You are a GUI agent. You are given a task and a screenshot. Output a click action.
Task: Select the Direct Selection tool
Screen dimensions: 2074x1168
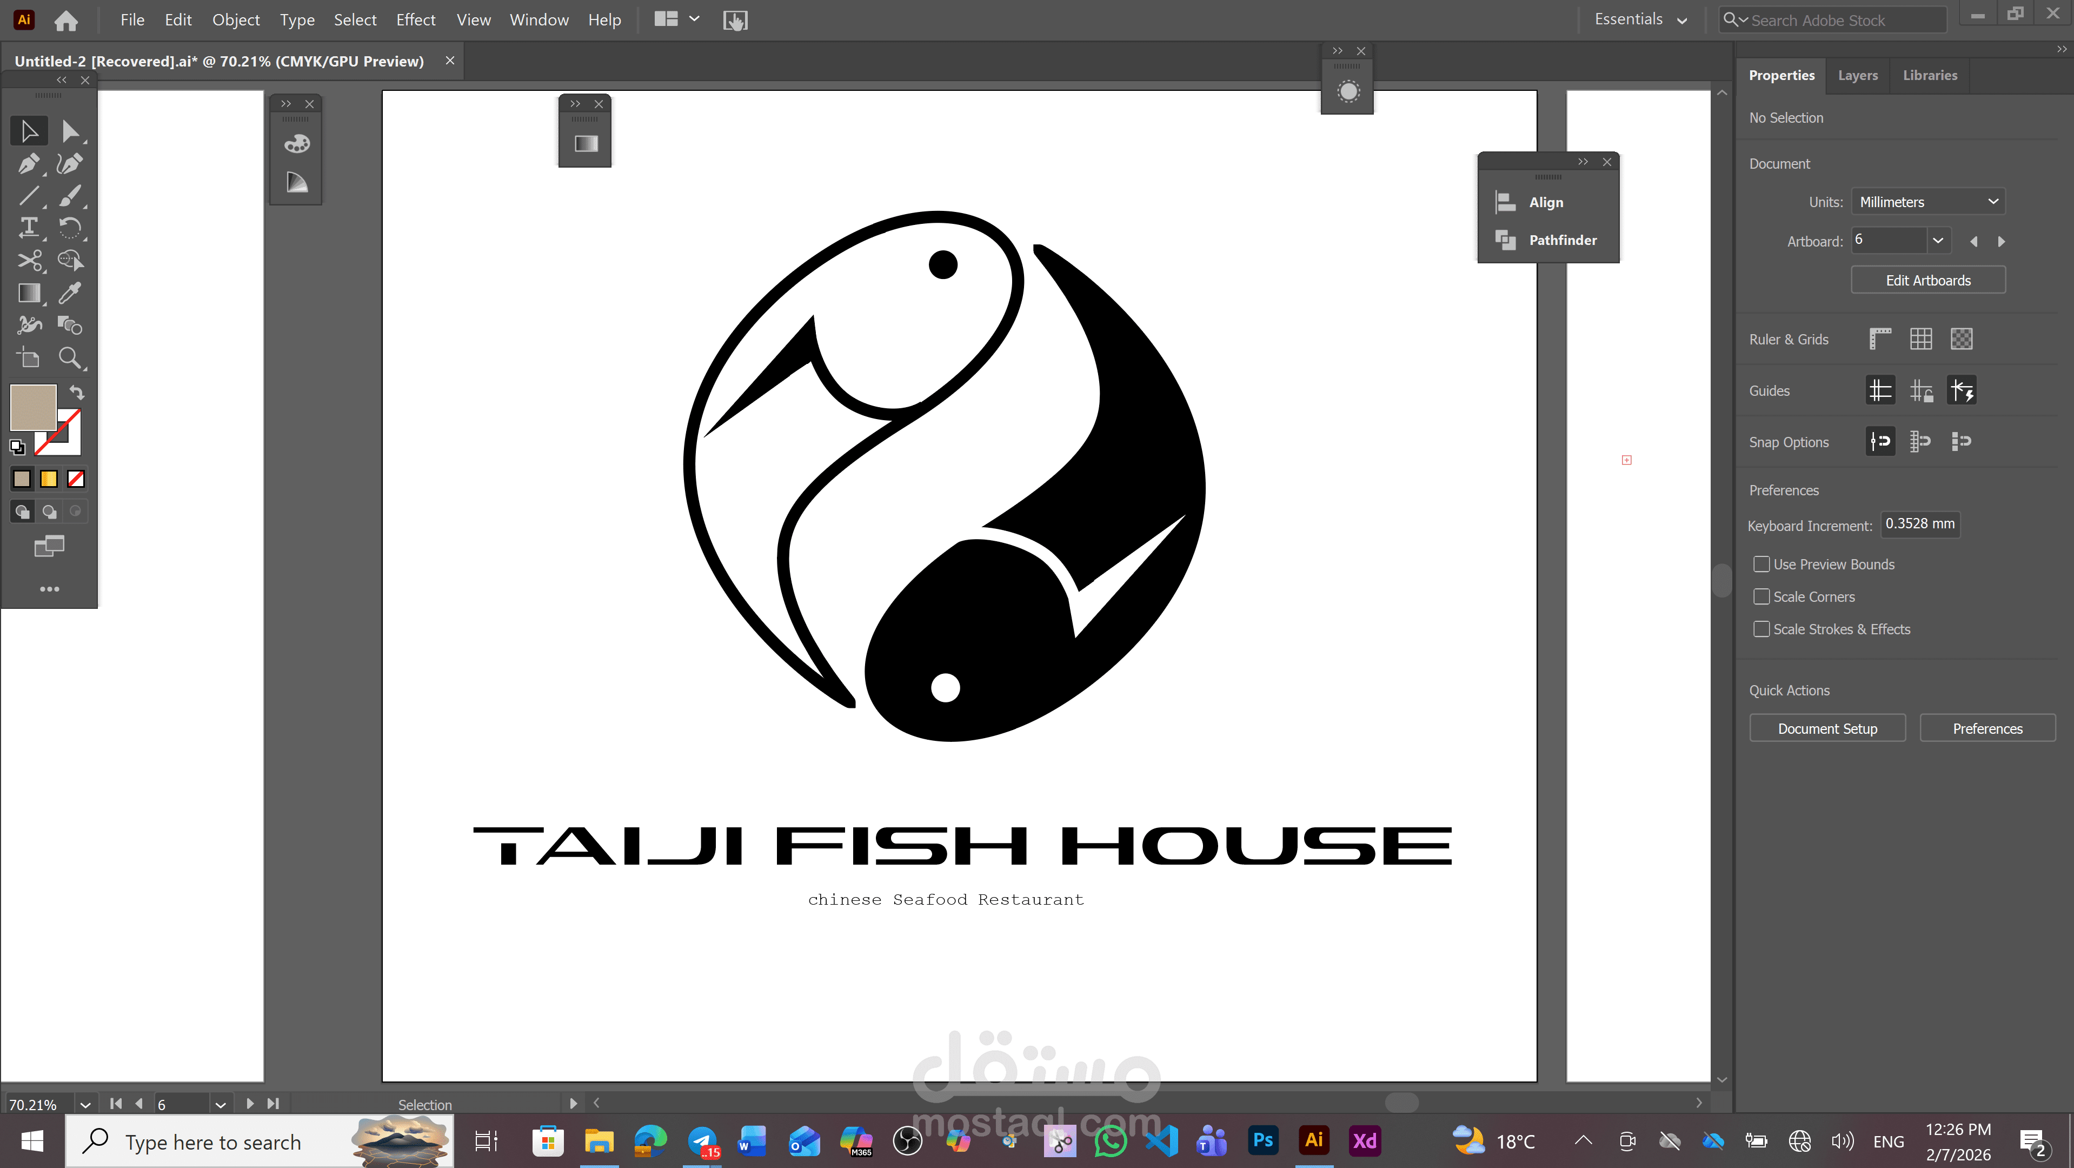(69, 131)
